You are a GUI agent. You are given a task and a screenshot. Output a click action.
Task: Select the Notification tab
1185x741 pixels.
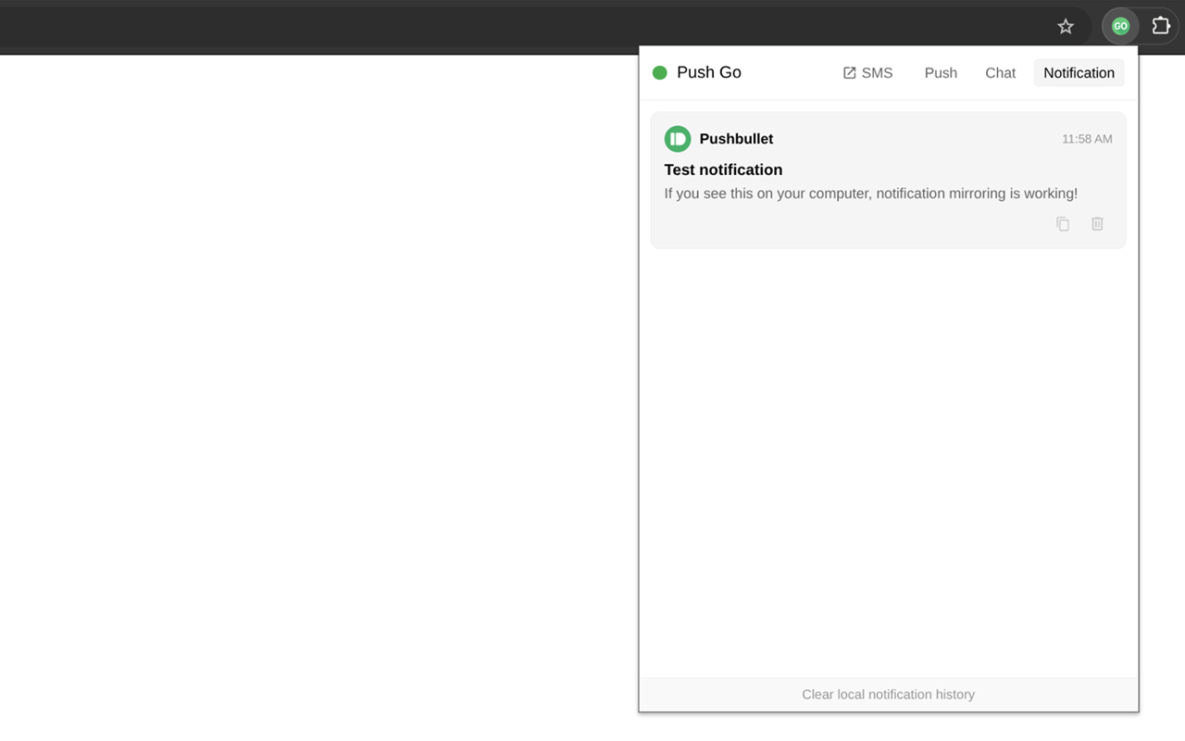coord(1079,73)
